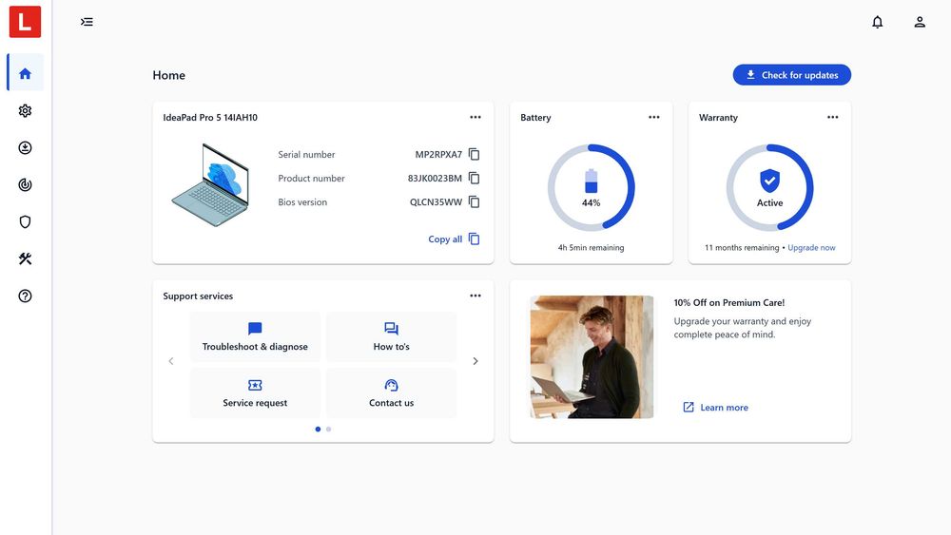Click the 4h 5min remaining text

[x=591, y=248]
